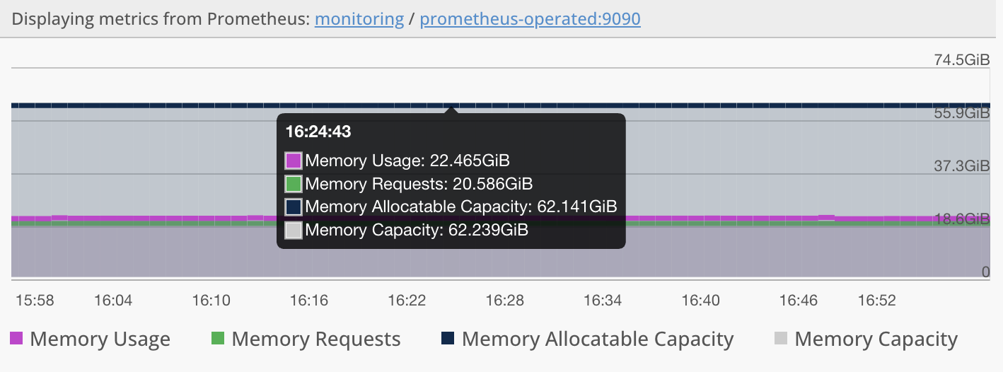1003x372 pixels.
Task: Open the monitoring namespace link
Action: 359,18
